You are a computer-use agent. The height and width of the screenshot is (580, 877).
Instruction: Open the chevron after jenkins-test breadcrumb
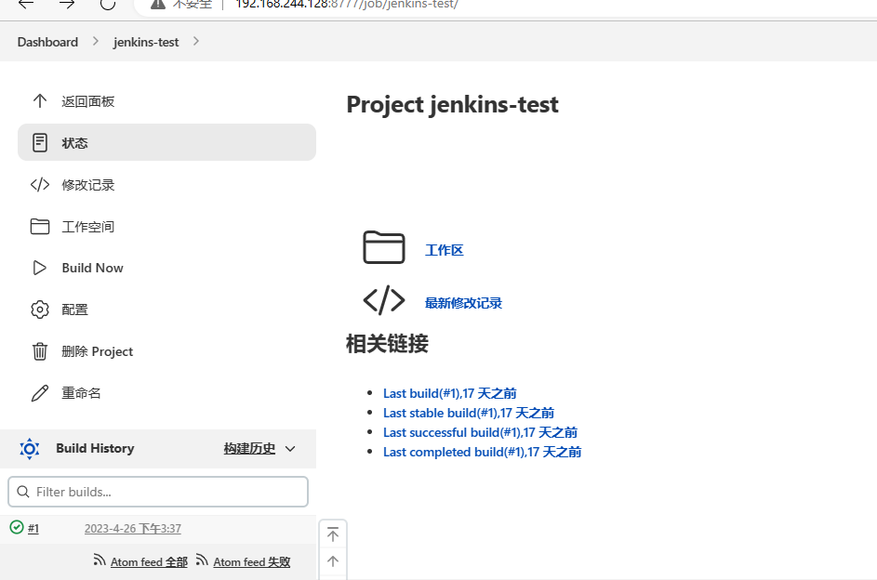194,41
